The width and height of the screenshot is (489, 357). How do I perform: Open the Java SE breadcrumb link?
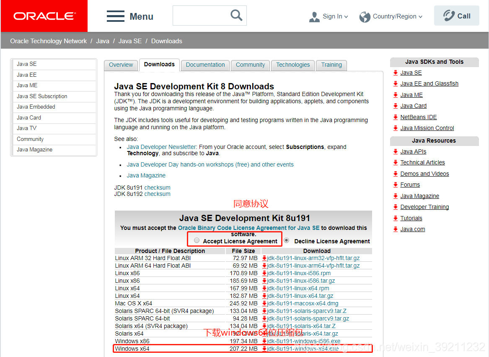(130, 41)
